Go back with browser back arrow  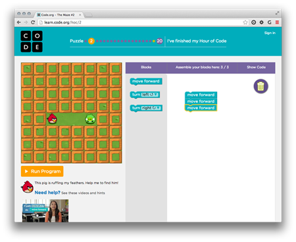[x=19, y=22]
